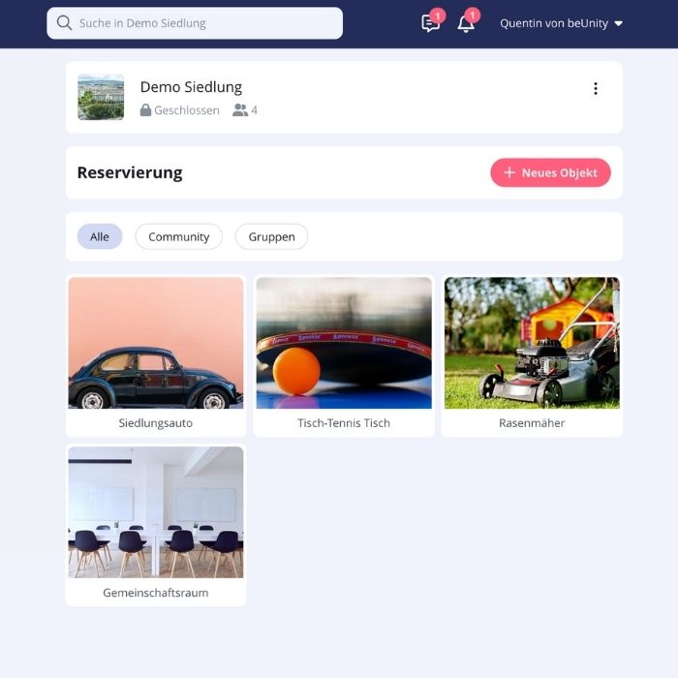This screenshot has height=678, width=678.
Task: Focus the Suche in Demo Siedlung field
Action: (203, 23)
